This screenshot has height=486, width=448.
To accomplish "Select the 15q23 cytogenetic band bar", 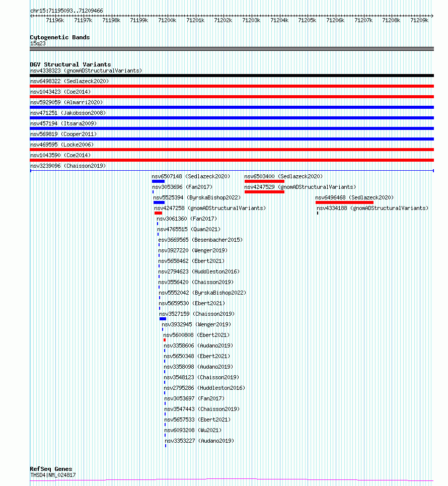I will pos(232,49).
